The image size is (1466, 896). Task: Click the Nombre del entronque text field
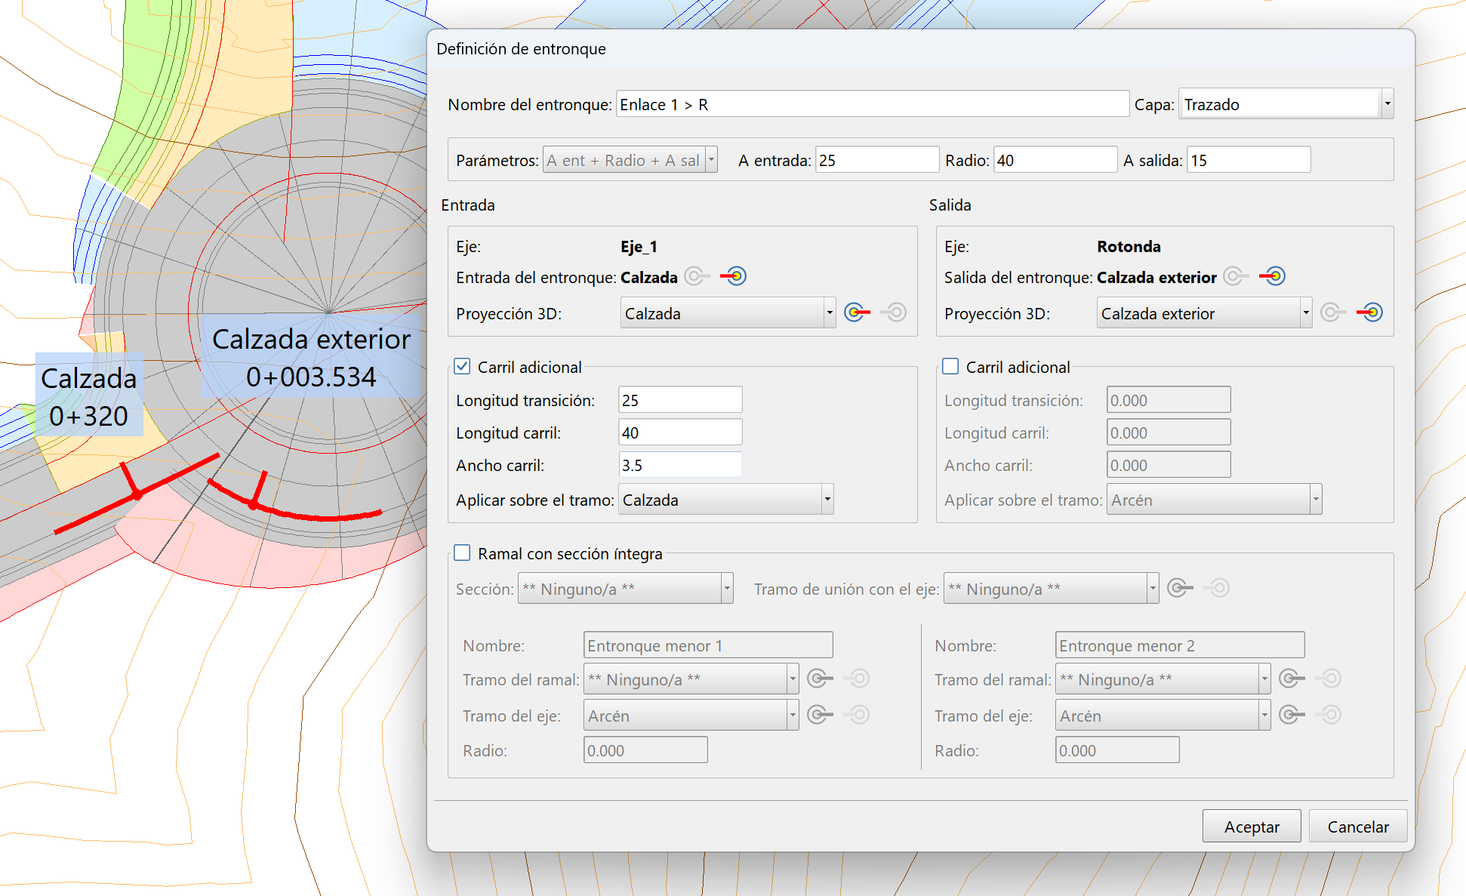tap(872, 104)
